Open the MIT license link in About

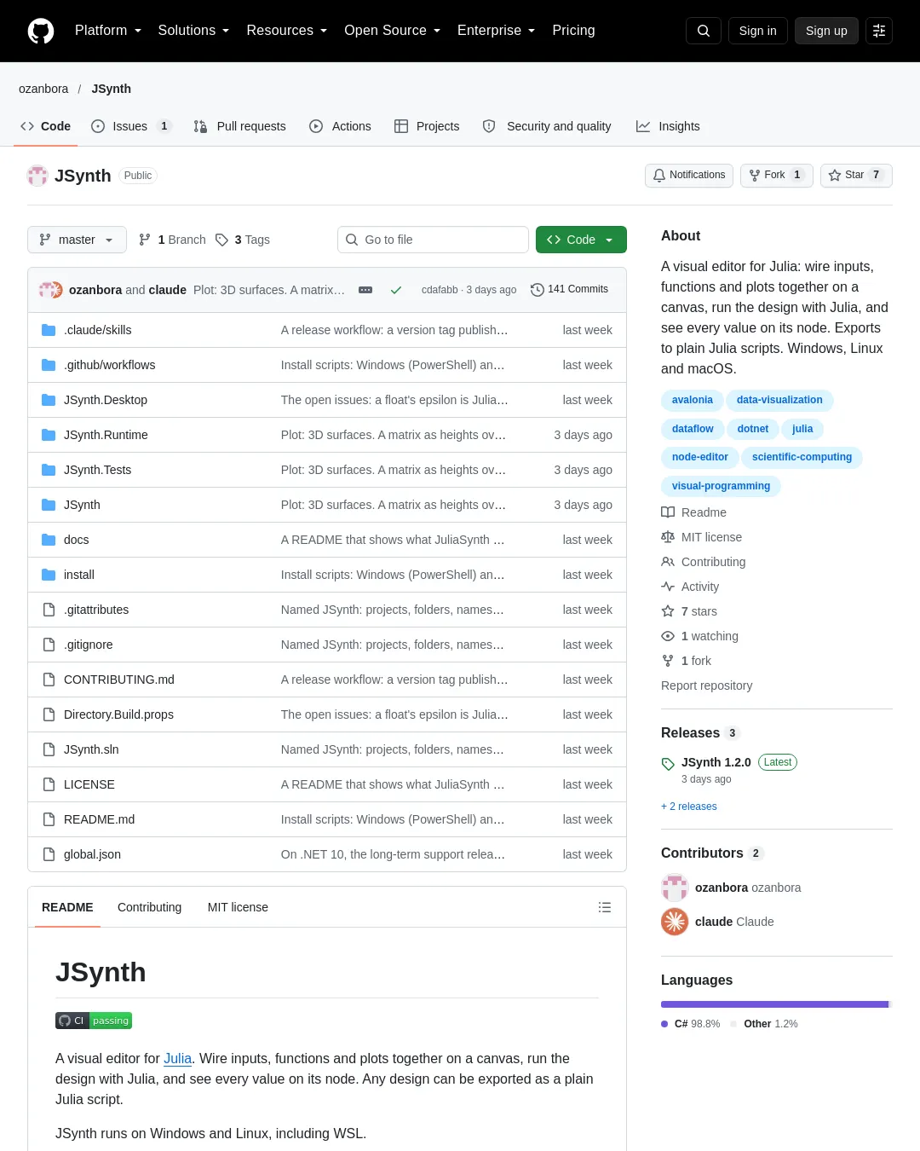(x=702, y=537)
